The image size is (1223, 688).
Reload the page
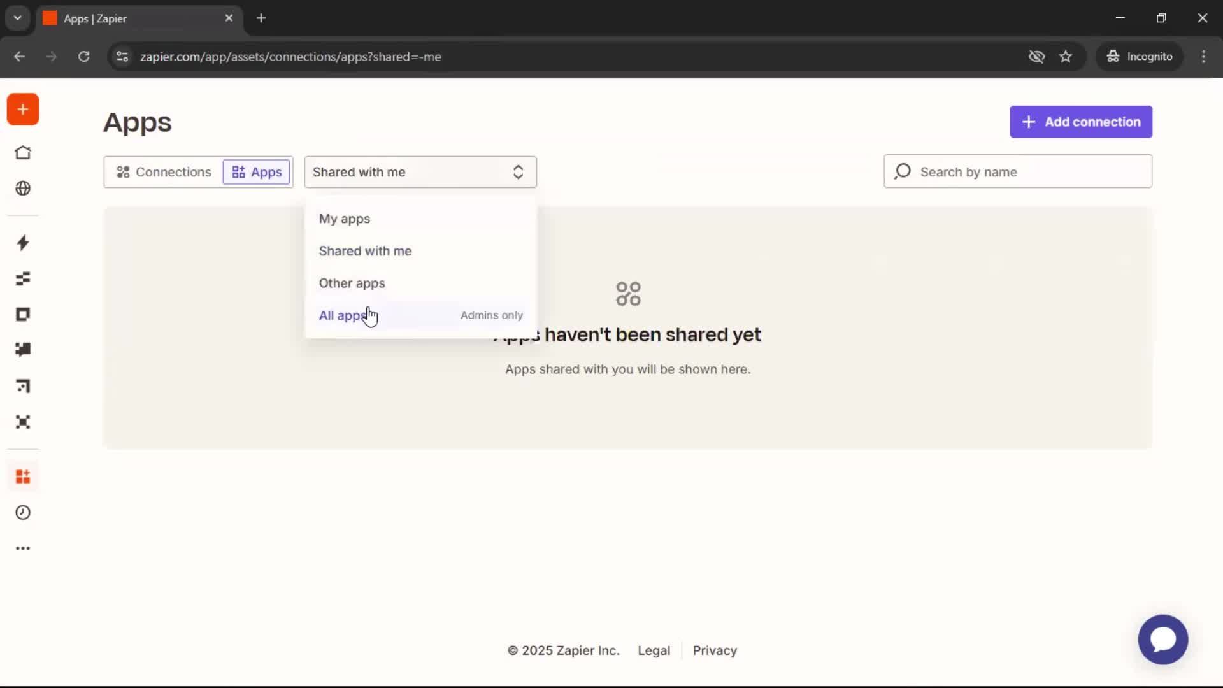tap(83, 57)
